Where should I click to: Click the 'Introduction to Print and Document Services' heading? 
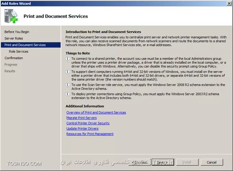(103, 32)
